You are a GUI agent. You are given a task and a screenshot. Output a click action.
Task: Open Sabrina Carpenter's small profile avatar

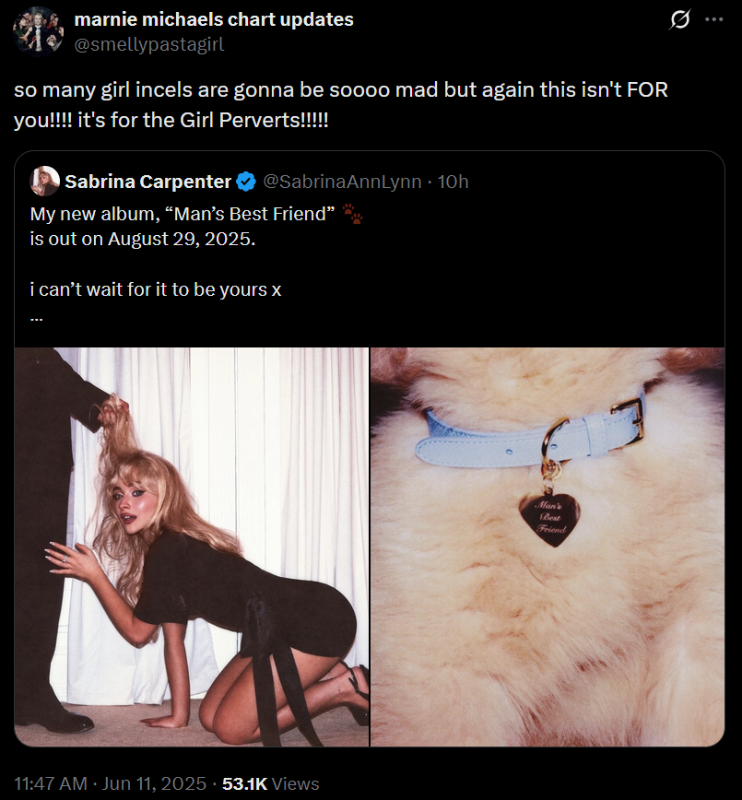[x=45, y=182]
